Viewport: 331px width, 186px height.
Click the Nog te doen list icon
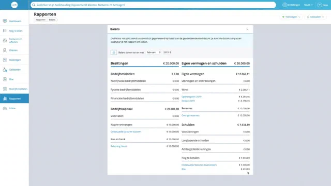(5, 31)
